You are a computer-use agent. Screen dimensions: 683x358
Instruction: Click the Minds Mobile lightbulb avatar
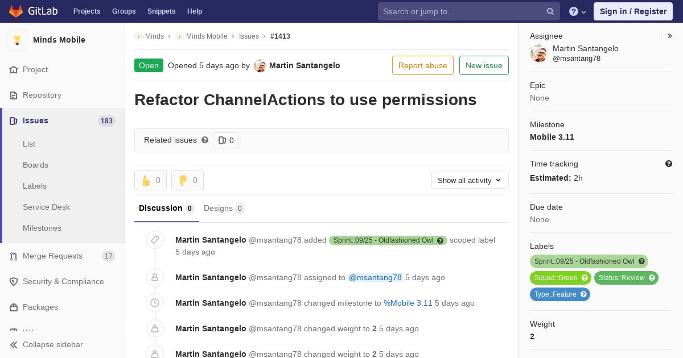(x=17, y=40)
